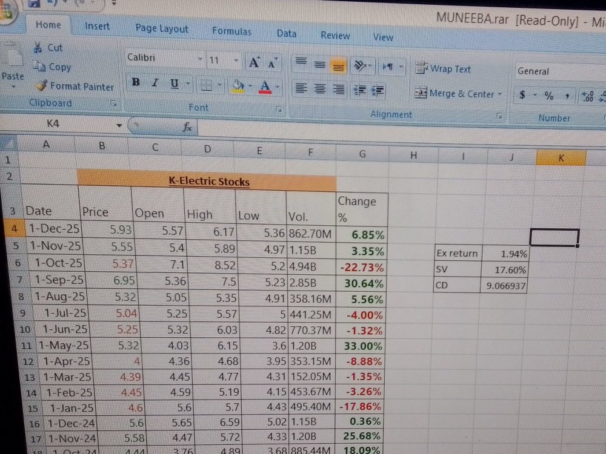Click the Copy command
606x454 pixels.
pyautogui.click(x=52, y=67)
